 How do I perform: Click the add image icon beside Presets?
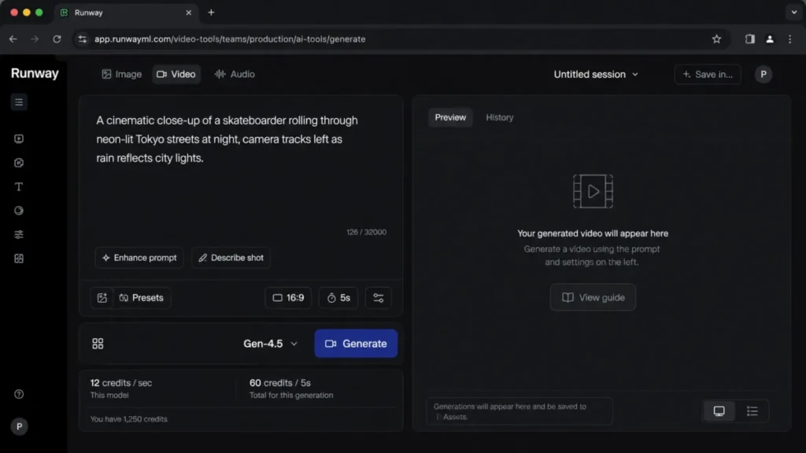102,298
